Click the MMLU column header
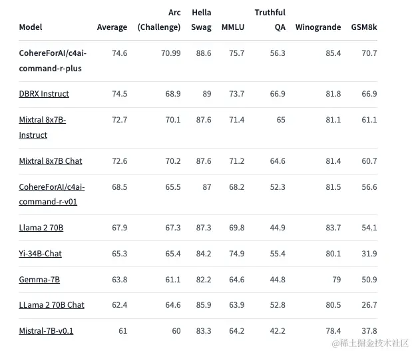 click(x=233, y=27)
